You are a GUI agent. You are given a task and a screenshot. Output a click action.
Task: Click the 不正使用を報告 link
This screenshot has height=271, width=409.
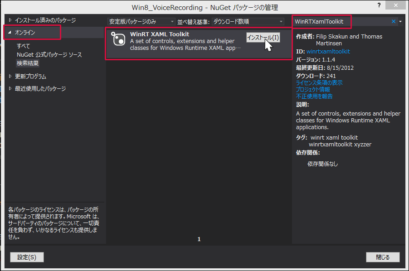[314, 96]
